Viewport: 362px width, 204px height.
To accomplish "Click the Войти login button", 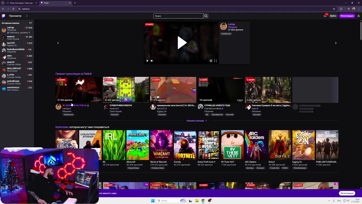I will tap(333, 16).
